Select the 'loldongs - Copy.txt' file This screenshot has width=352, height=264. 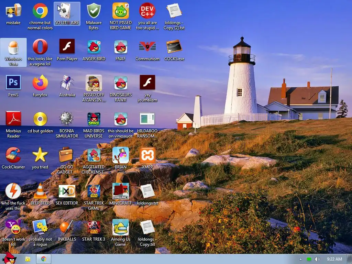coord(147,233)
